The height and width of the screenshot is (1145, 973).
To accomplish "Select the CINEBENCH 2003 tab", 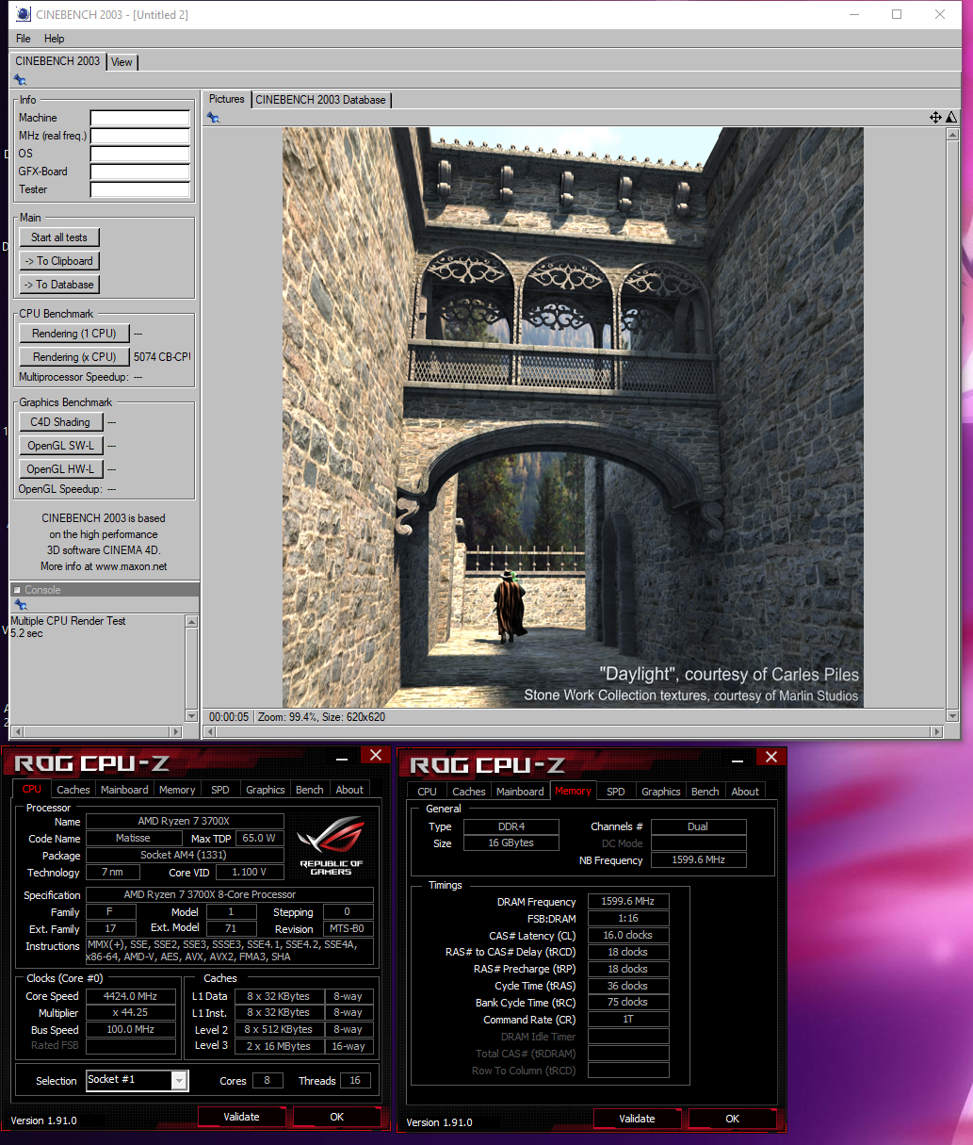I will tap(57, 61).
